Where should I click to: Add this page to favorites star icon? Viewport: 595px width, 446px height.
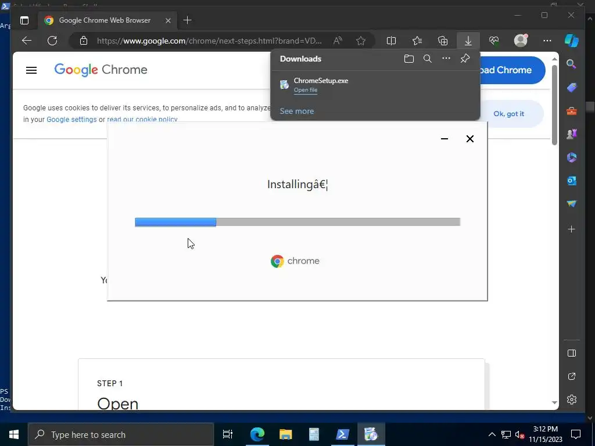pyautogui.click(x=361, y=41)
